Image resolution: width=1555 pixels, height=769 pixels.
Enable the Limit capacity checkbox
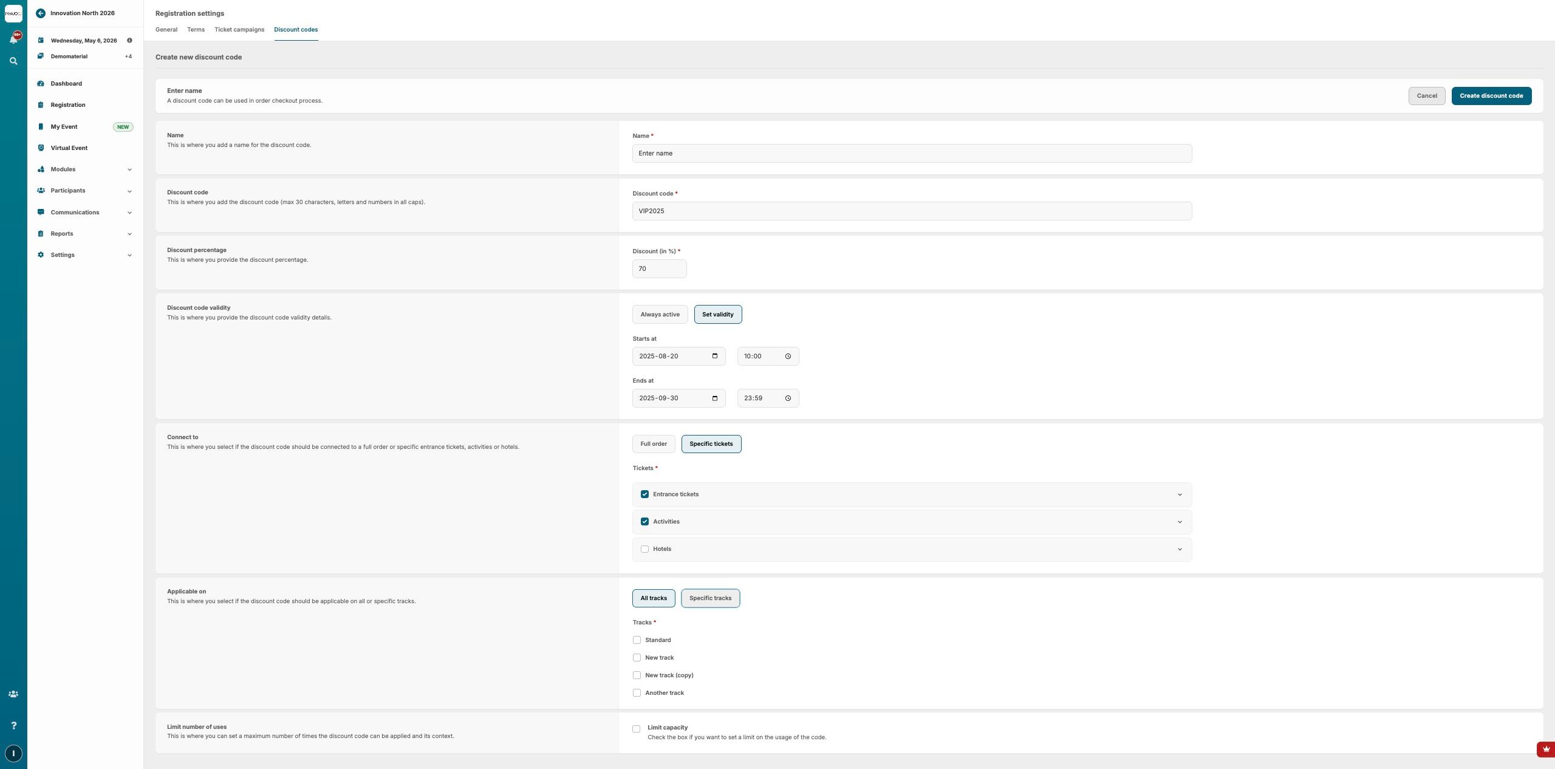pyautogui.click(x=636, y=729)
